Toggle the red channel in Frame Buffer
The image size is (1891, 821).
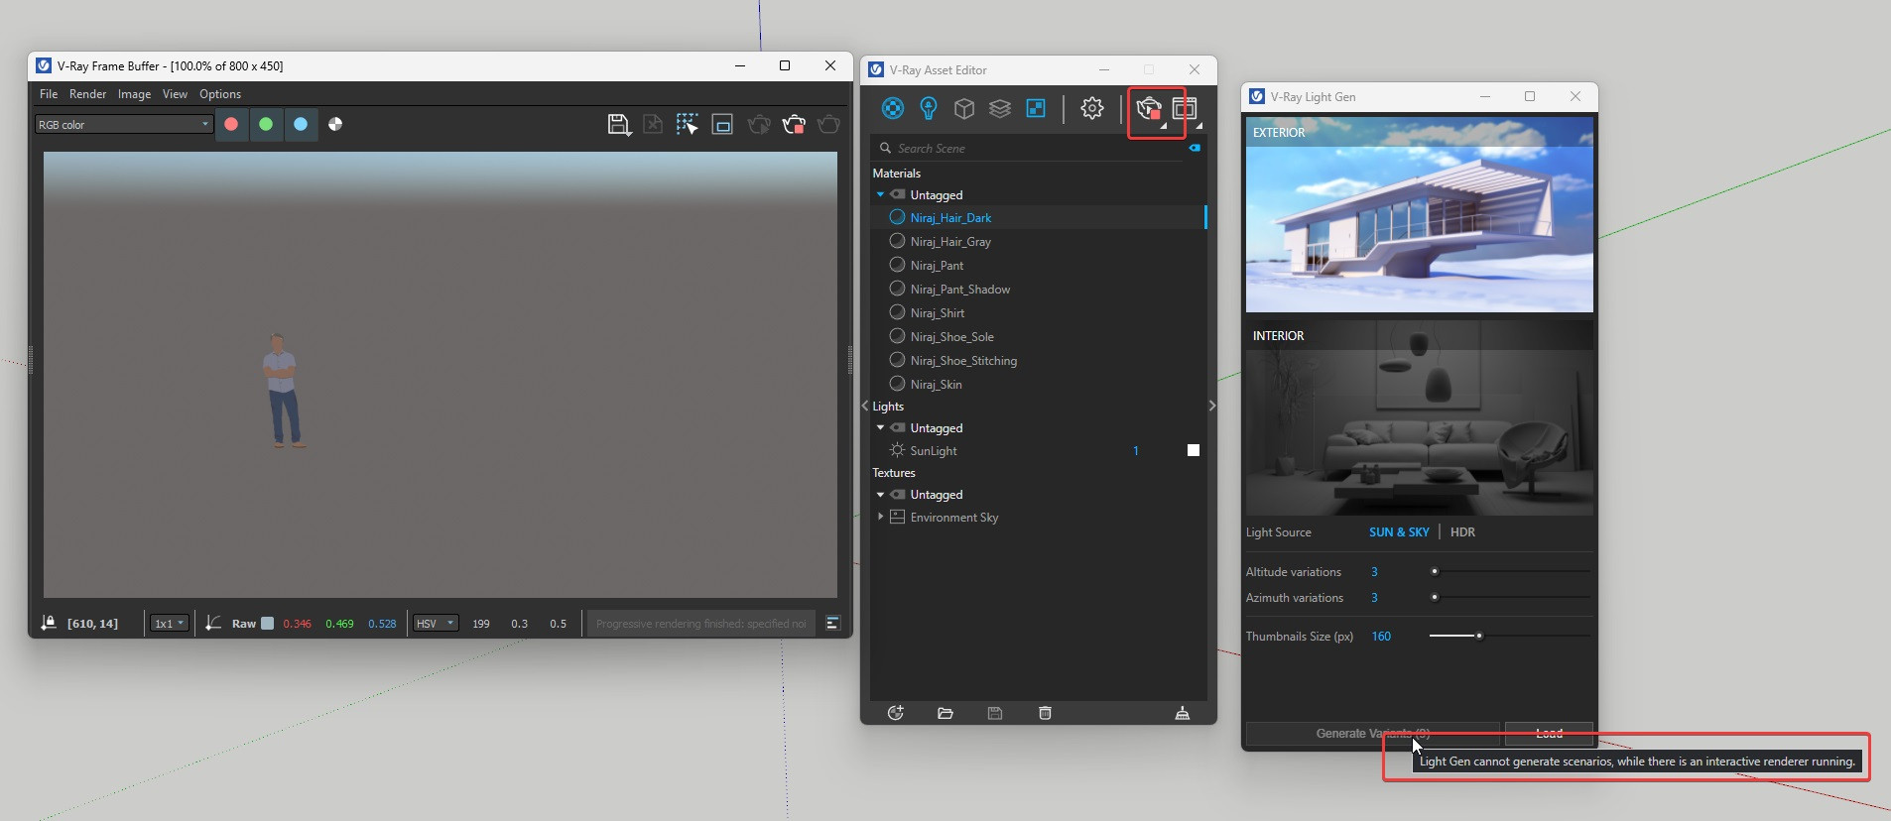pyautogui.click(x=231, y=124)
